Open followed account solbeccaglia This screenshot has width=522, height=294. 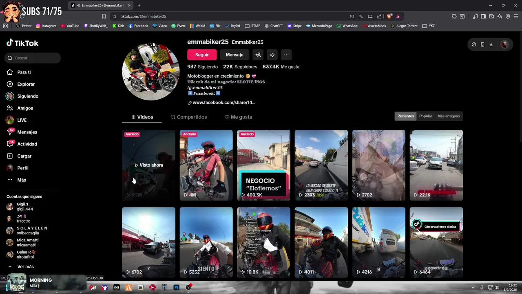point(27,231)
